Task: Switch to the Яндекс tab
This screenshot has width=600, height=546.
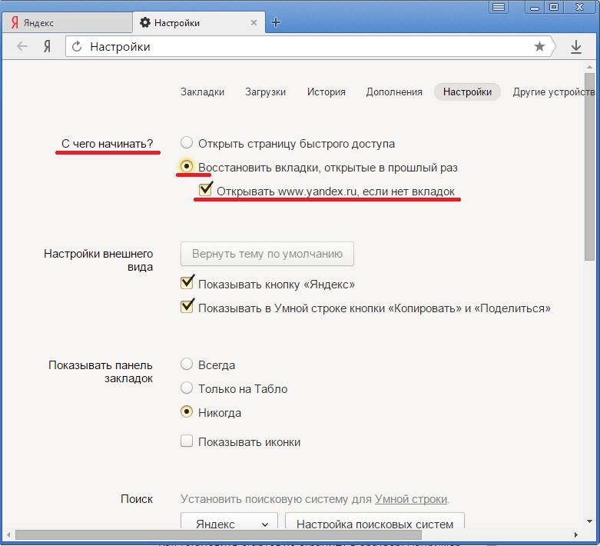Action: click(x=68, y=22)
